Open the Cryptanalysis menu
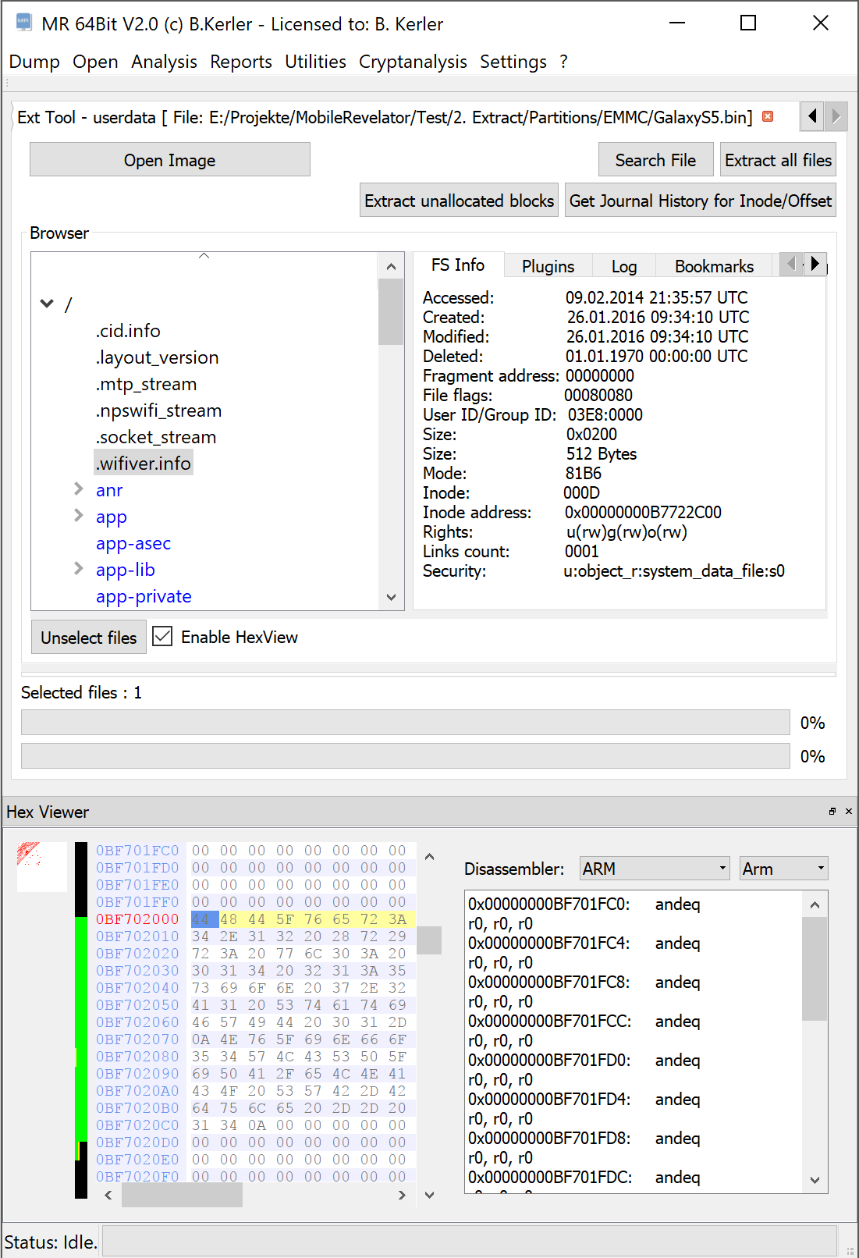The height and width of the screenshot is (1258, 859). [413, 62]
